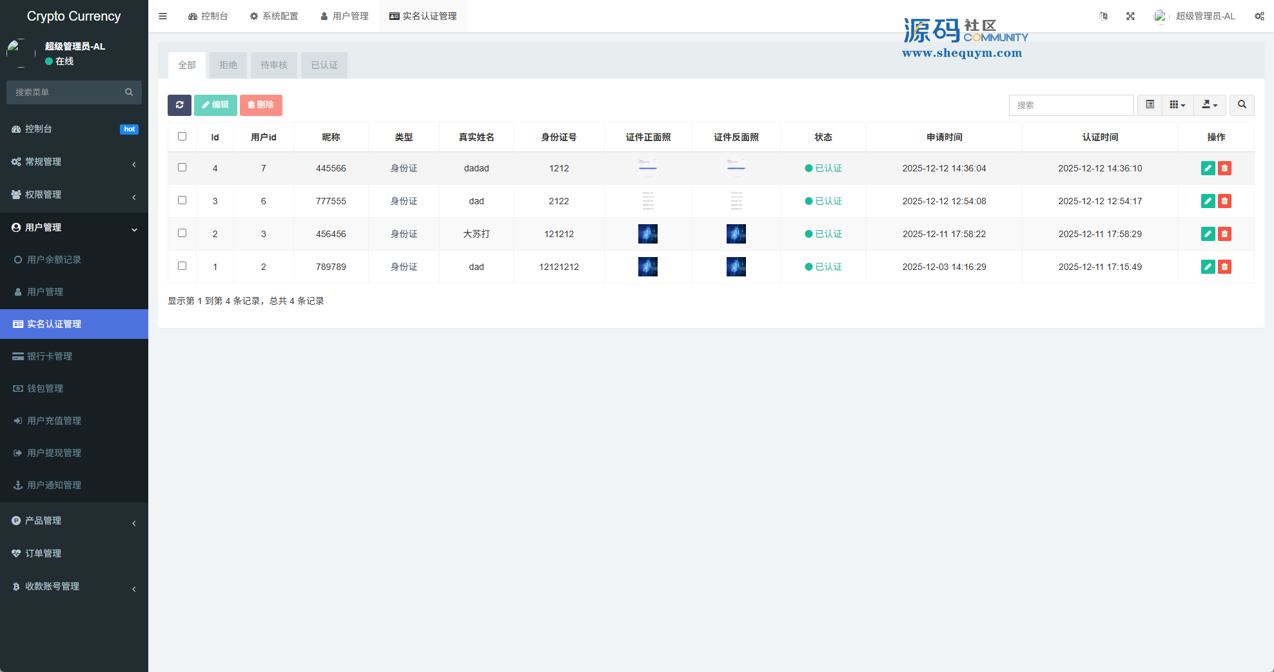Screen dimensions: 1274x672
Task: Toggle the table card view icon
Action: pyautogui.click(x=1150, y=105)
